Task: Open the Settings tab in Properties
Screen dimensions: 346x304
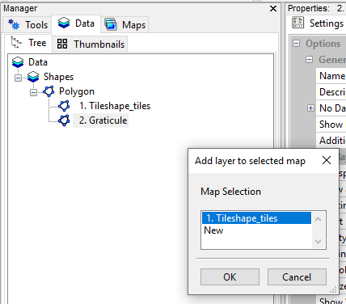Action: click(x=318, y=23)
